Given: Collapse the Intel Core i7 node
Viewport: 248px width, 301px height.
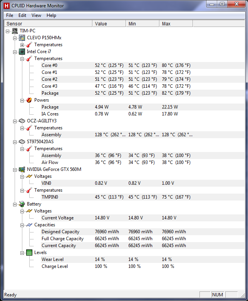Looking at the screenshot, I should (x=15, y=52).
